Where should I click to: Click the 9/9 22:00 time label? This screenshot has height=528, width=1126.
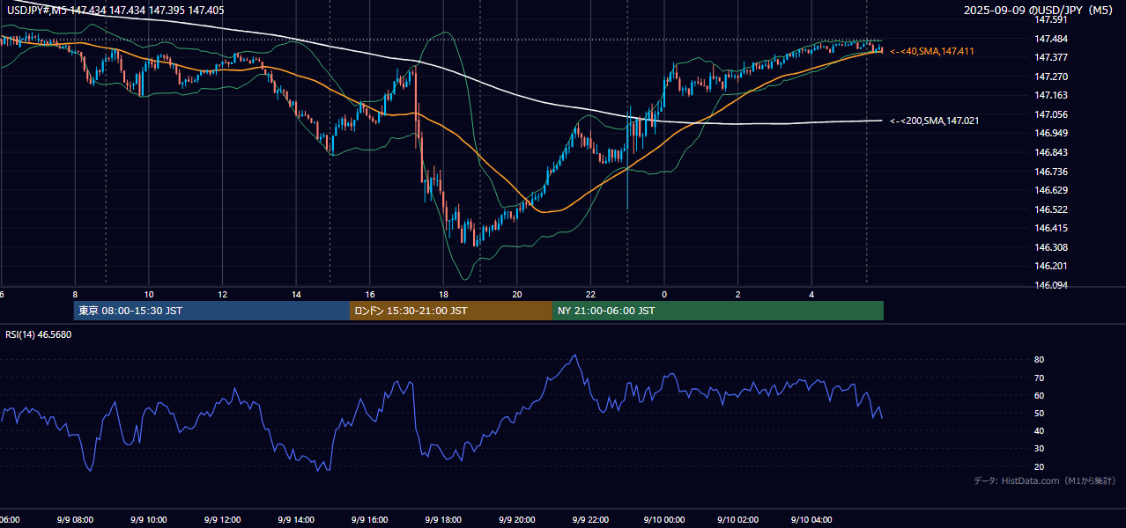pyautogui.click(x=590, y=520)
